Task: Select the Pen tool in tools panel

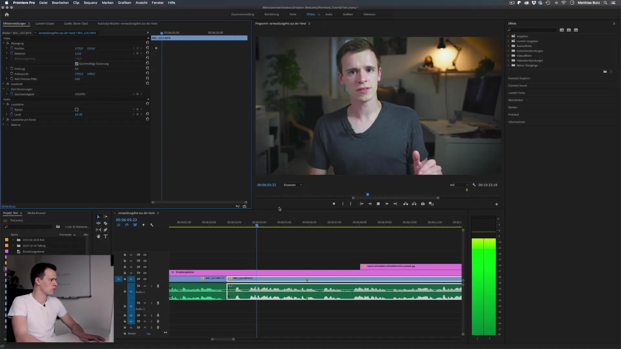Action: [x=105, y=230]
